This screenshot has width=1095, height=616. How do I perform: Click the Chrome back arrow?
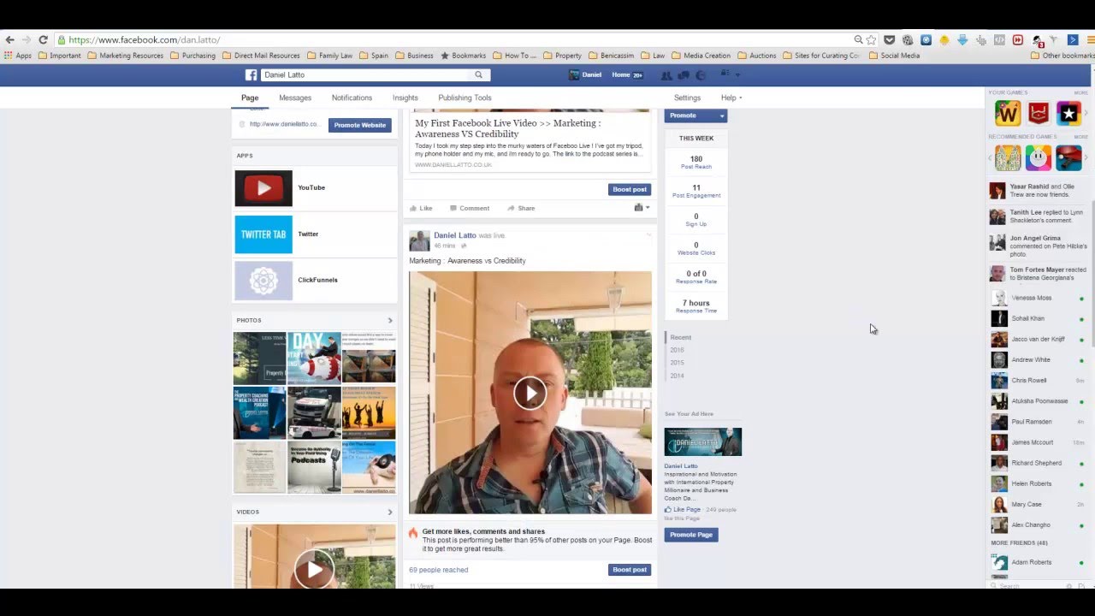pos(9,40)
